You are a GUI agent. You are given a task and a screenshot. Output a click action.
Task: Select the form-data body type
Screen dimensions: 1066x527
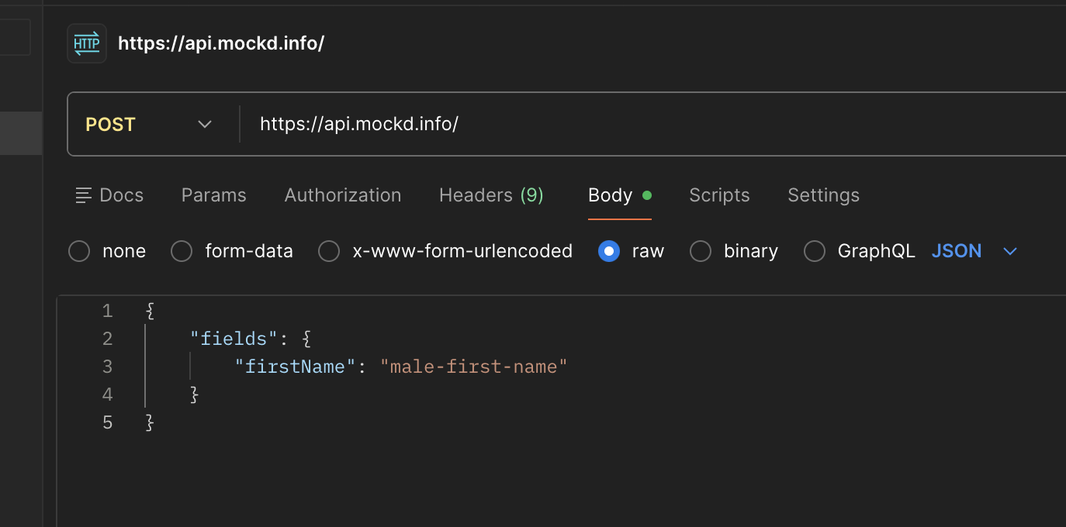(x=182, y=250)
